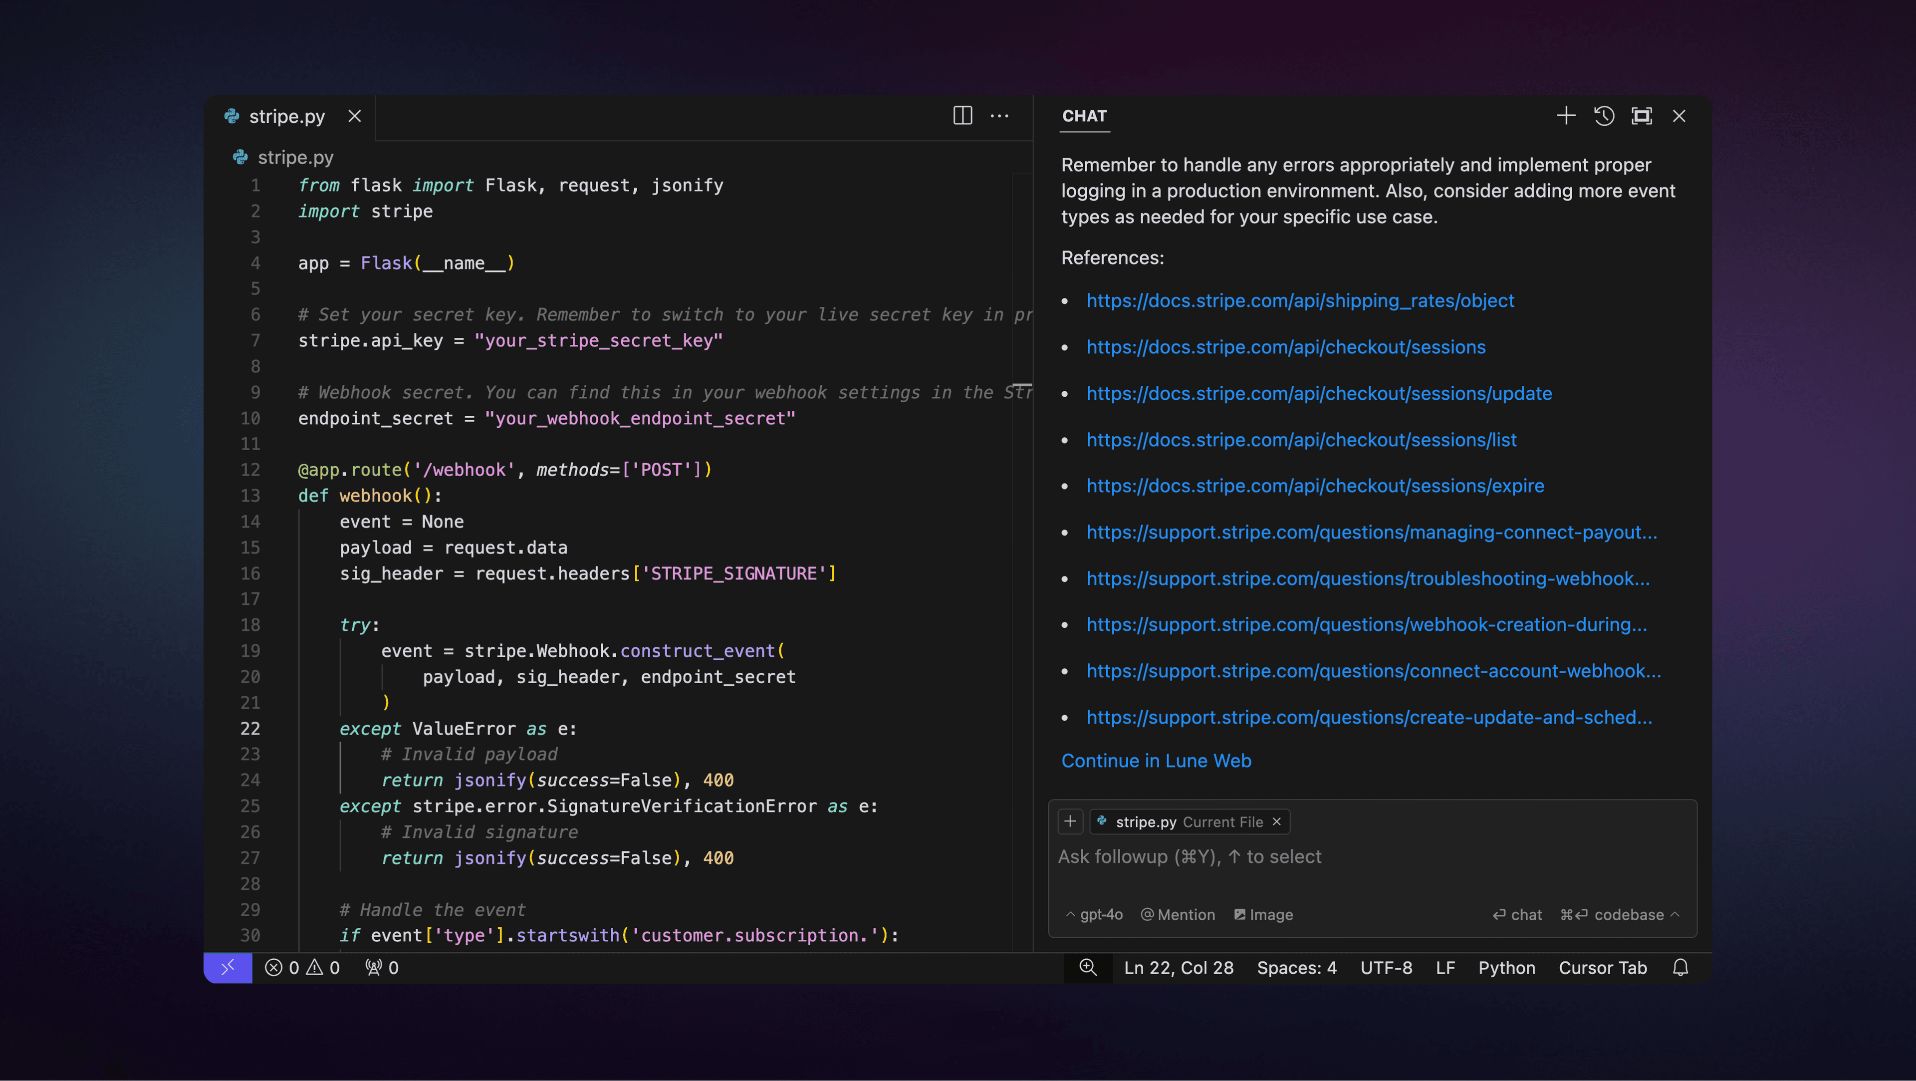Open notifications bell icon
Screen dimensions: 1916x1081
(x=1680, y=967)
